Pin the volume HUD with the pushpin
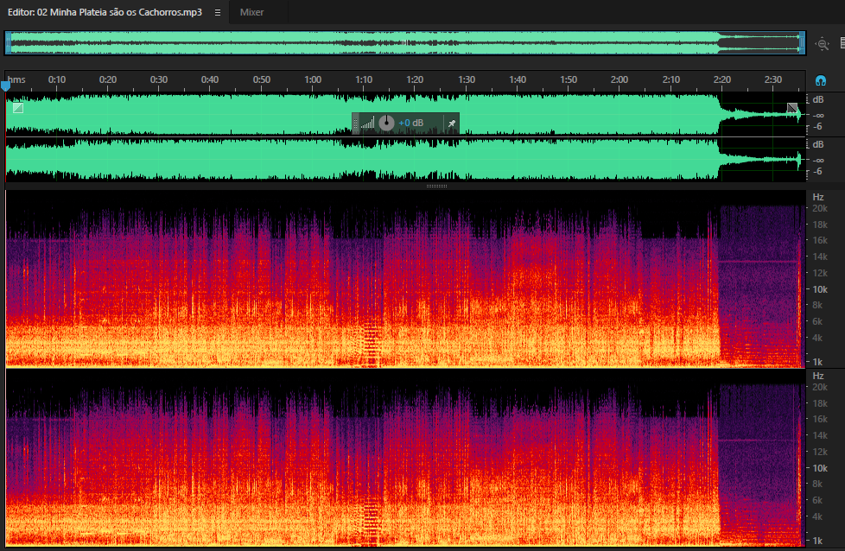Viewport: 845px width, 551px height. pos(452,123)
